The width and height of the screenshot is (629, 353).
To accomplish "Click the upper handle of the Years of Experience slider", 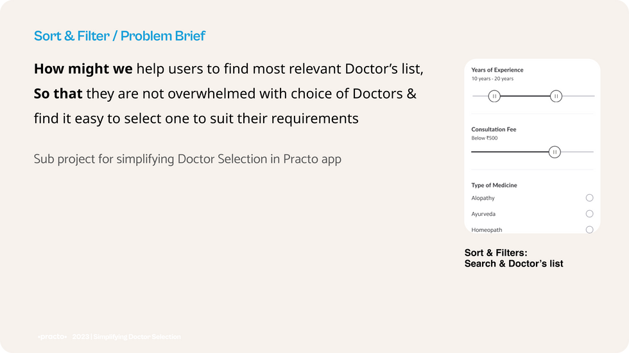I will point(556,96).
